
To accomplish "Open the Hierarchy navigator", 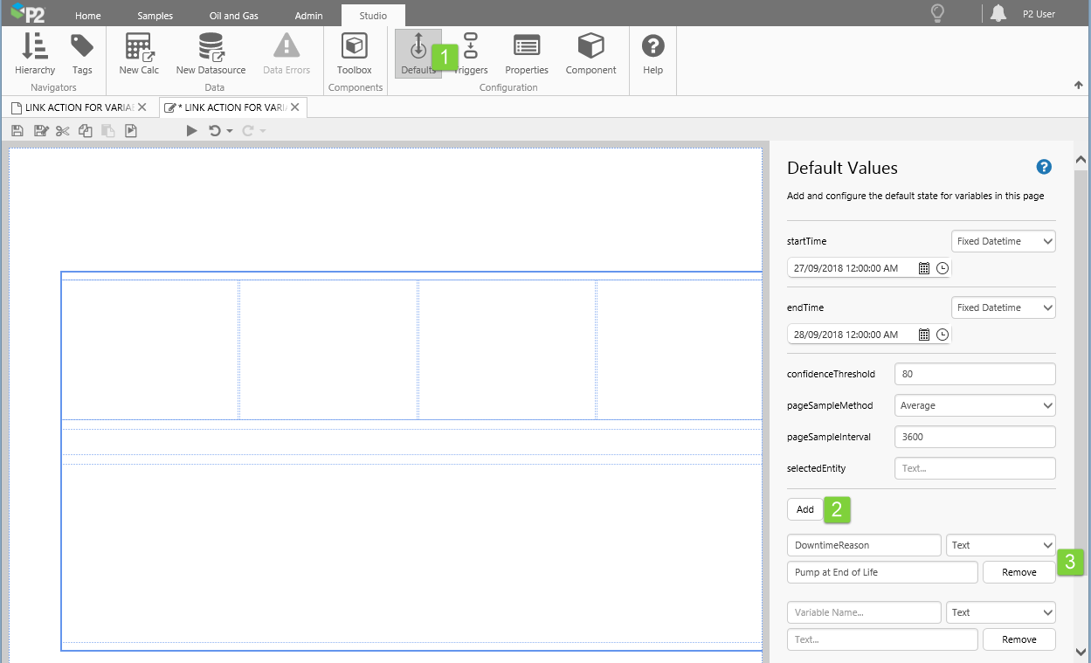I will pyautogui.click(x=35, y=53).
